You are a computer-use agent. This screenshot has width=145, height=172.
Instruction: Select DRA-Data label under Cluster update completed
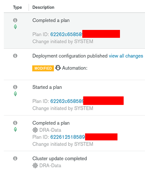tap(50, 165)
